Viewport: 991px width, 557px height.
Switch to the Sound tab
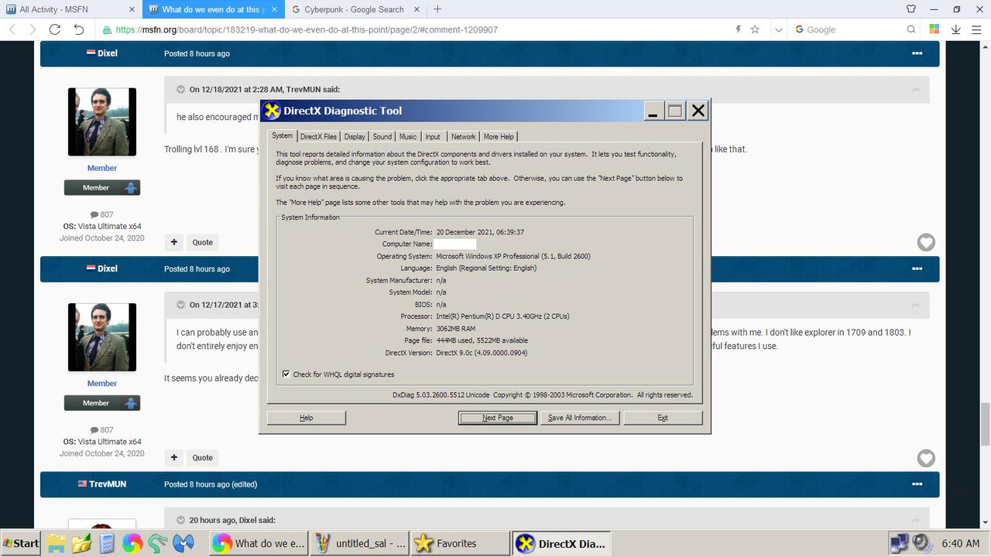382,137
